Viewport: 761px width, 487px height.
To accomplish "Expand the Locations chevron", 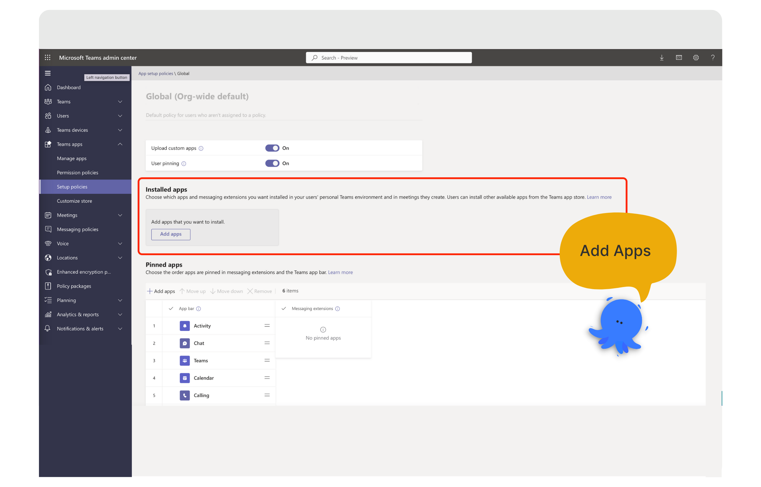I will click(x=120, y=258).
